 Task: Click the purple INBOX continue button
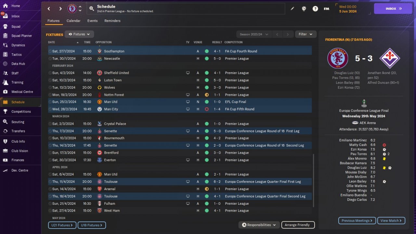[393, 9]
